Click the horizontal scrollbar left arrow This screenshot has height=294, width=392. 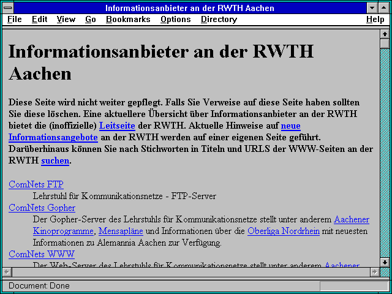7,272
